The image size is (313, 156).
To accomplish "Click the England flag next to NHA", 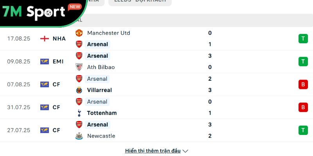I will pyautogui.click(x=45, y=39).
